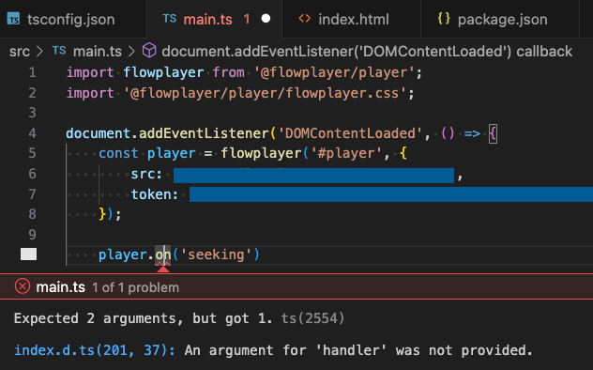
Task: Click the HTML brackets icon on index.html tab
Action: click(x=304, y=19)
